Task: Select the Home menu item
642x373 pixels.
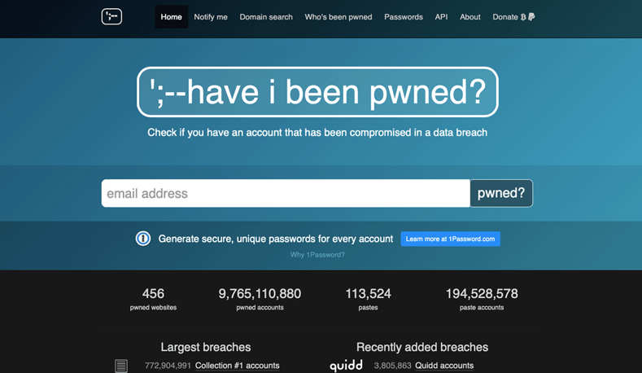Action: (x=171, y=17)
